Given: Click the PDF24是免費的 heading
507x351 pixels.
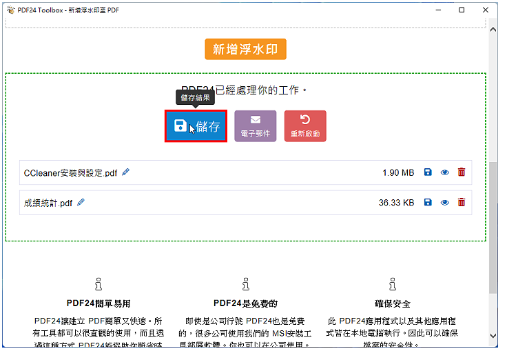Looking at the screenshot, I should [x=245, y=303].
